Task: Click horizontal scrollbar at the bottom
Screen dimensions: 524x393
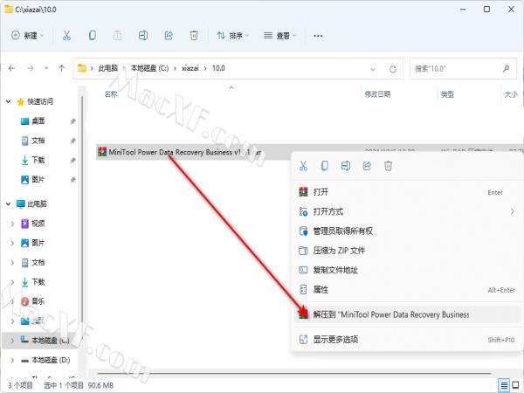Action: (294, 373)
